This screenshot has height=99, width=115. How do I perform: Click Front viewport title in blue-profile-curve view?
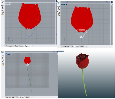point(7,4)
